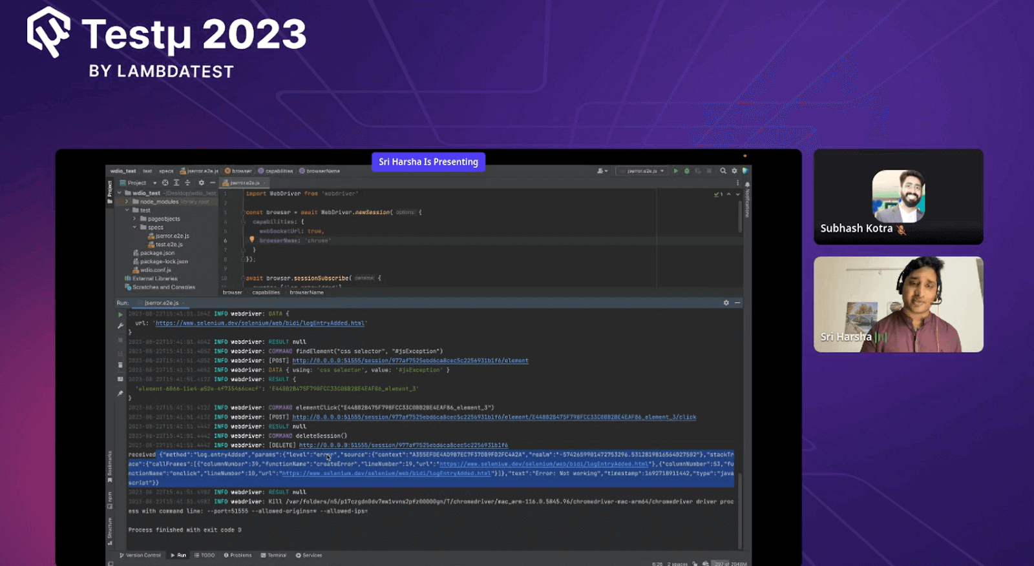Click Subhash Kotra's video thumbnail
The height and width of the screenshot is (566, 1034).
pyautogui.click(x=898, y=197)
